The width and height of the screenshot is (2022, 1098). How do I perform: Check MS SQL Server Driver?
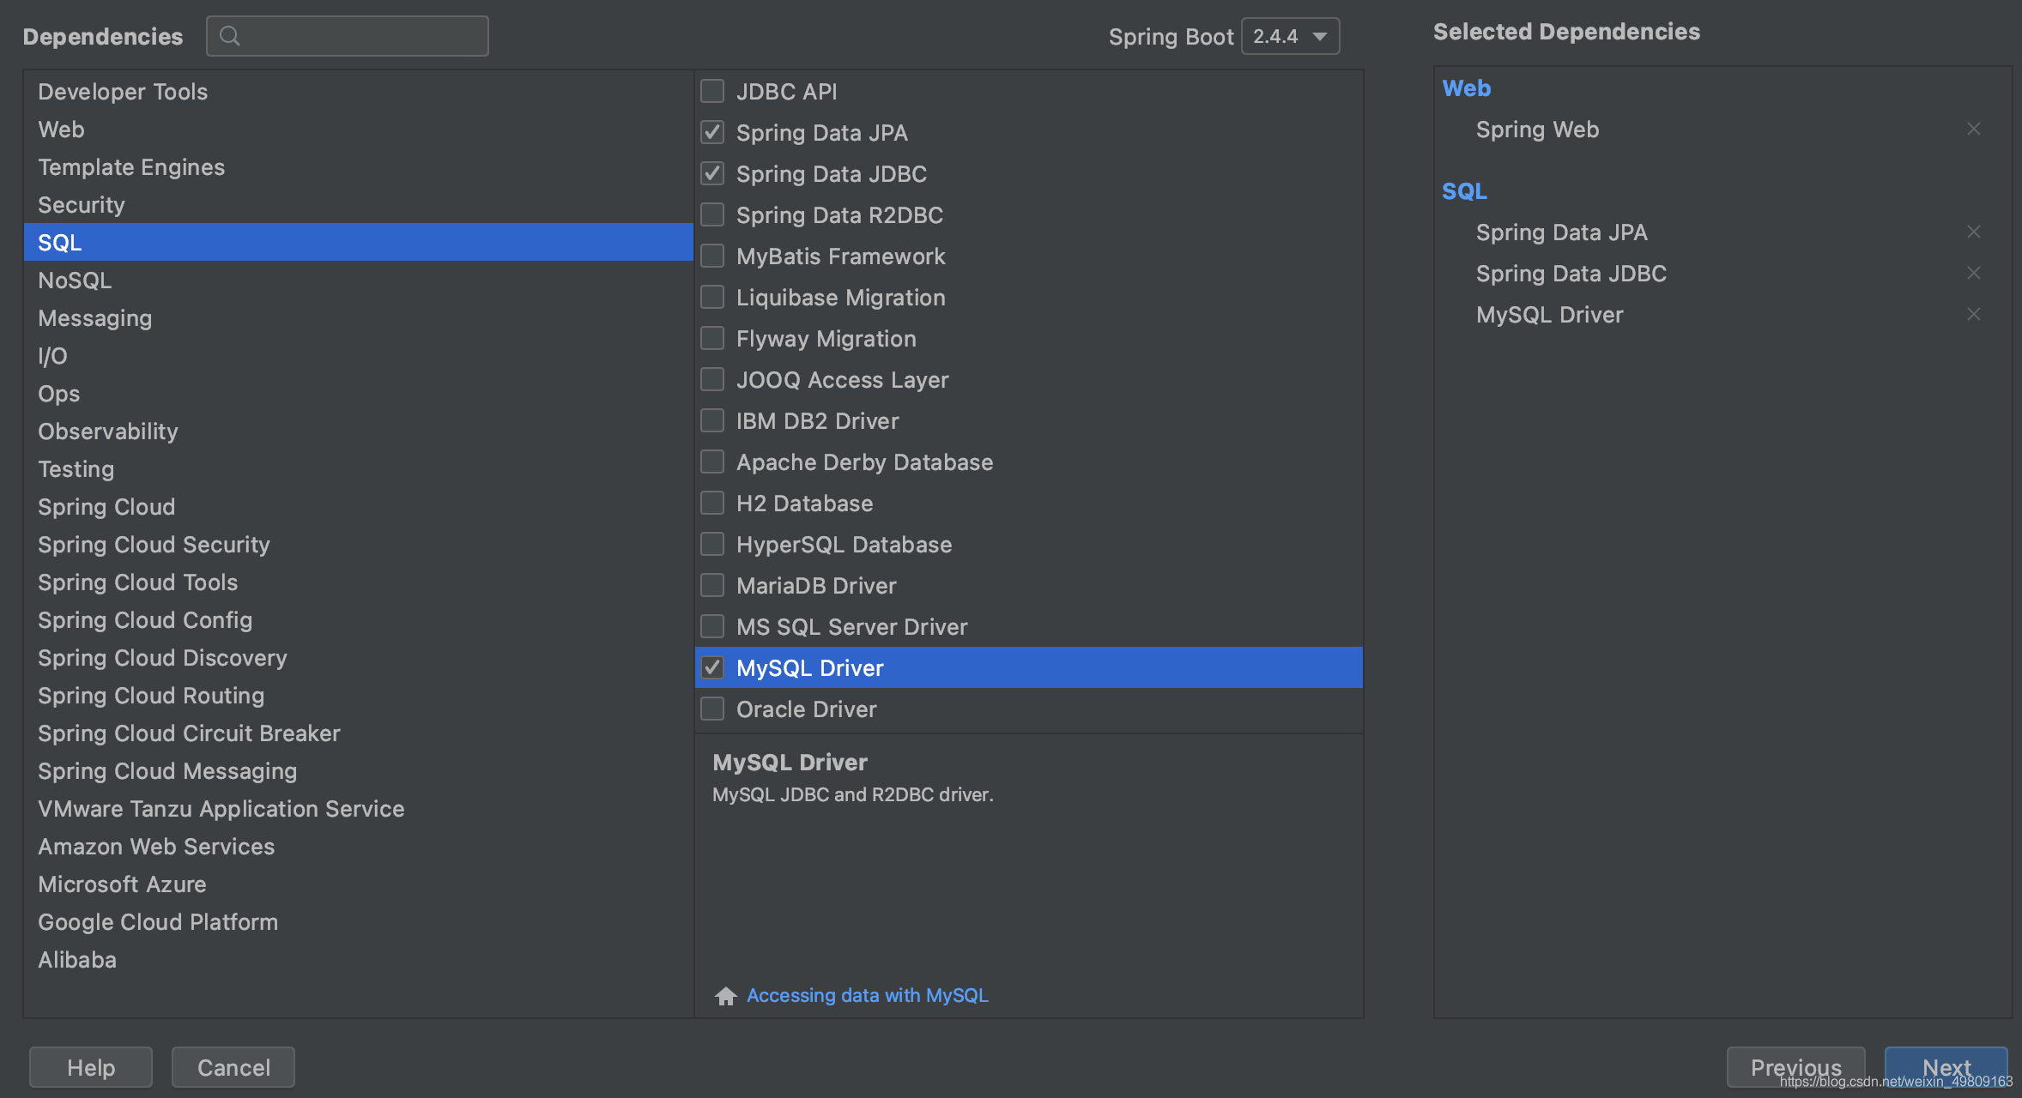point(712,626)
